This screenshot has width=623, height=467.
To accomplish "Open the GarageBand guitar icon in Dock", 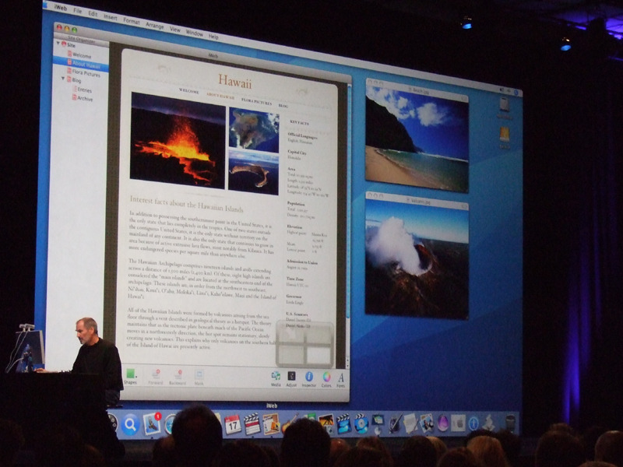I will point(289,423).
